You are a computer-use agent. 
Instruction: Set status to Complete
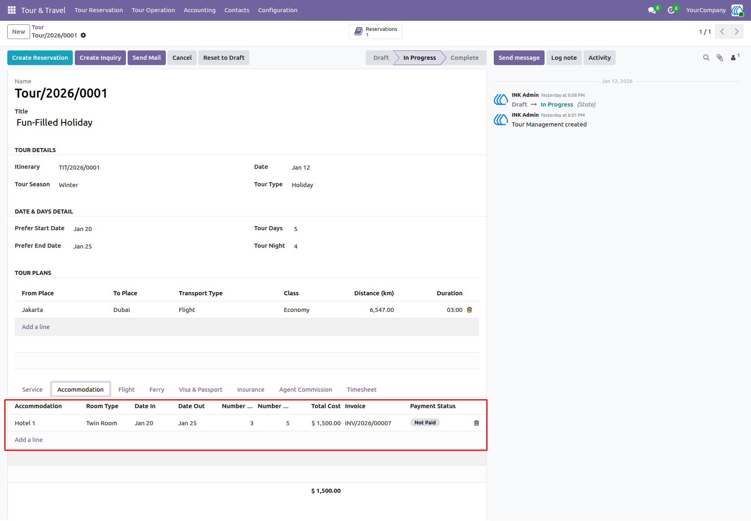464,58
